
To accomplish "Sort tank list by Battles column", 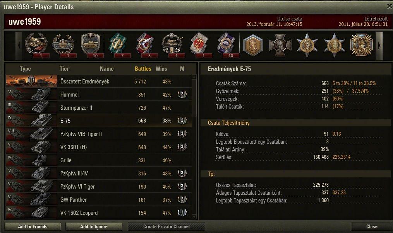I will pos(143,69).
